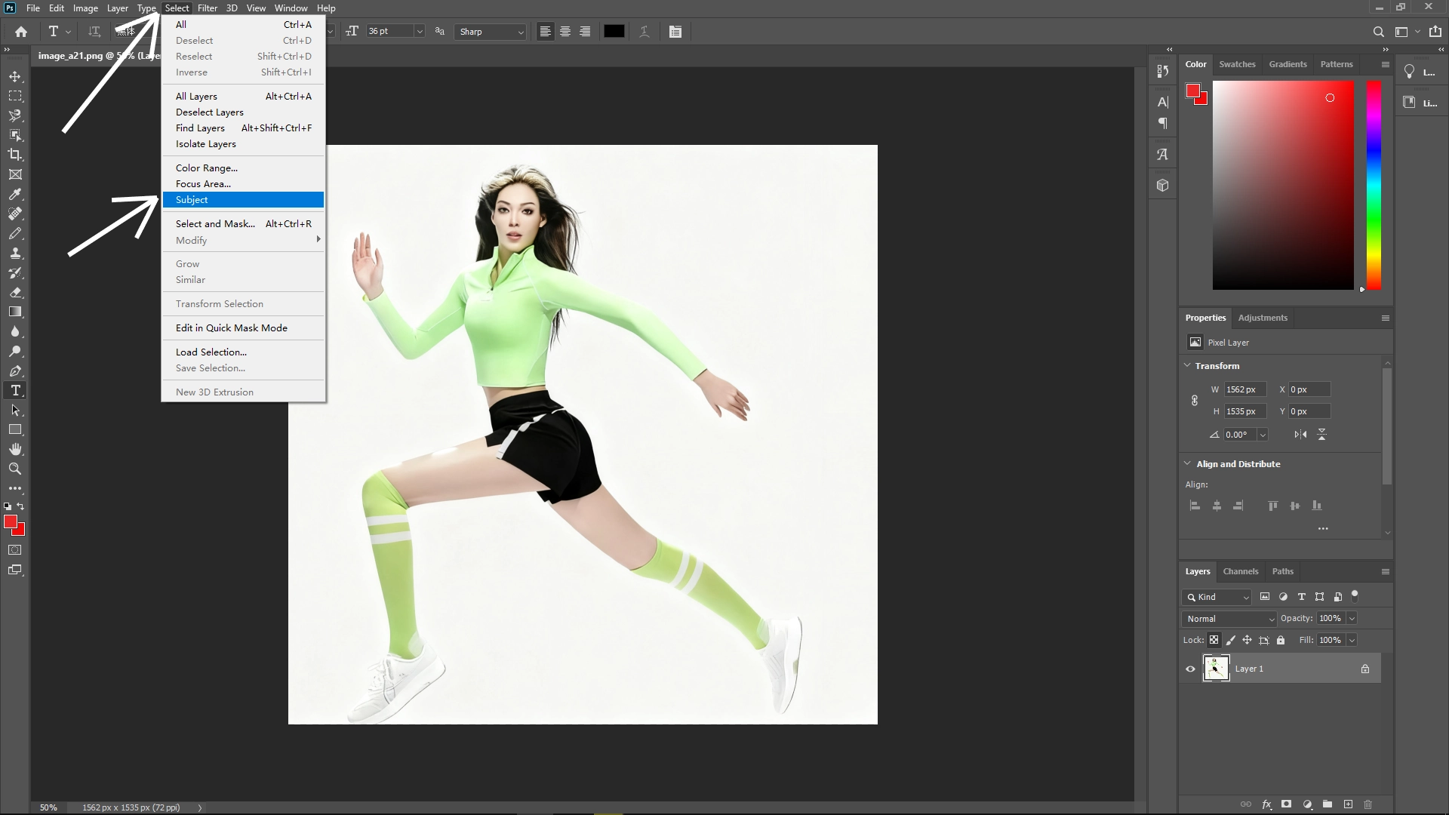Select the Move tool
The width and height of the screenshot is (1449, 815).
[15, 76]
